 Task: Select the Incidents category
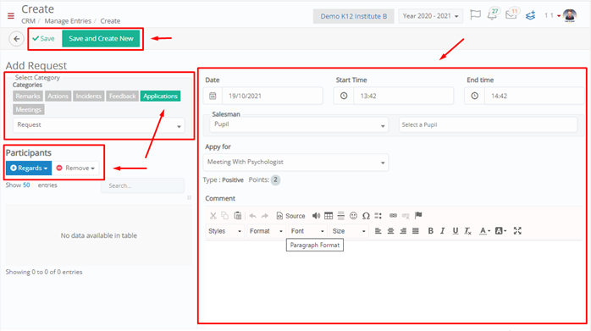[x=89, y=97]
